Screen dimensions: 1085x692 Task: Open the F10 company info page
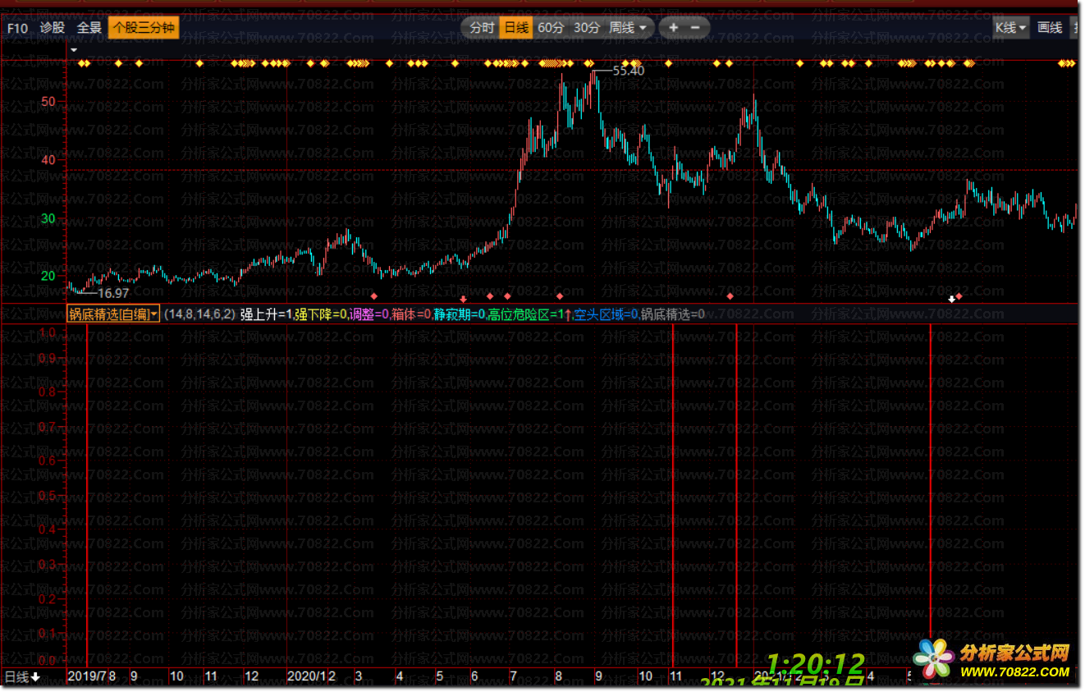click(17, 28)
